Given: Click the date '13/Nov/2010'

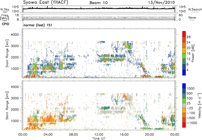Looking at the screenshot, I should click(161, 3).
